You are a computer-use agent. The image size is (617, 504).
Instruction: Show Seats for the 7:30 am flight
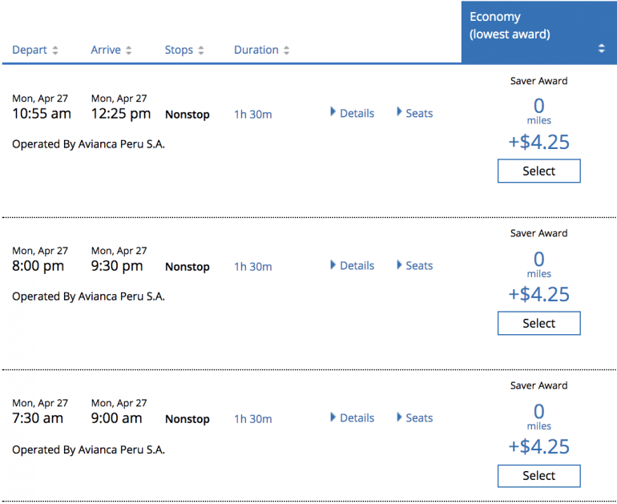click(x=415, y=417)
